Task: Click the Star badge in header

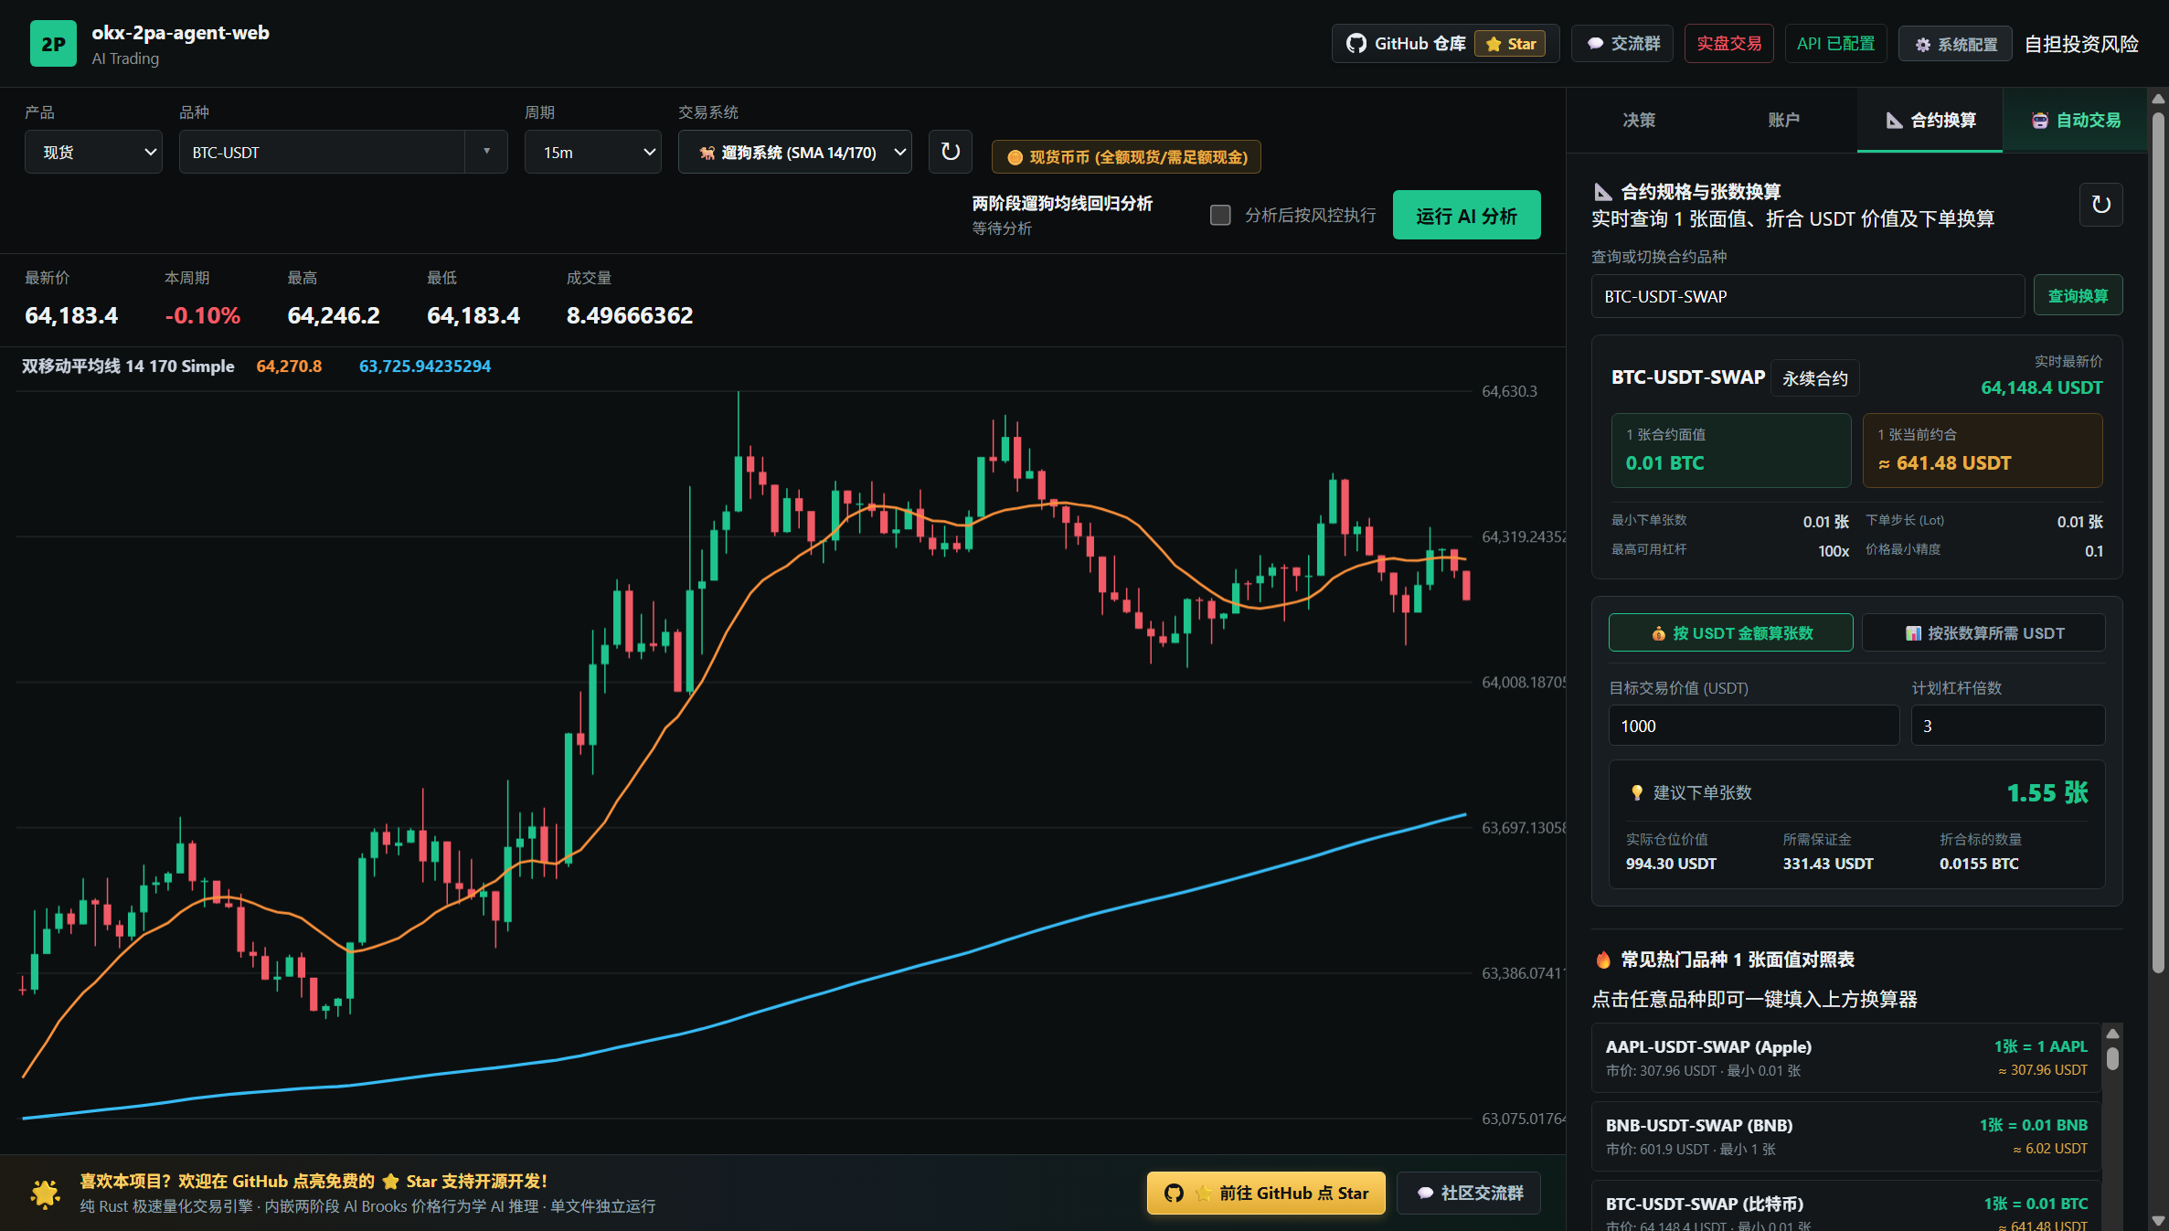Action: [1510, 44]
